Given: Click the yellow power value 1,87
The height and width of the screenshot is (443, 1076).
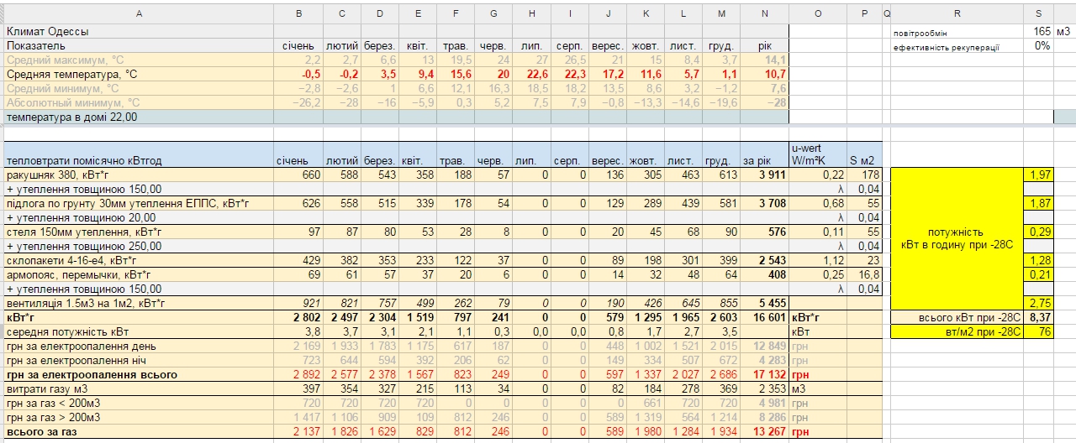Looking at the screenshot, I should (x=1038, y=203).
